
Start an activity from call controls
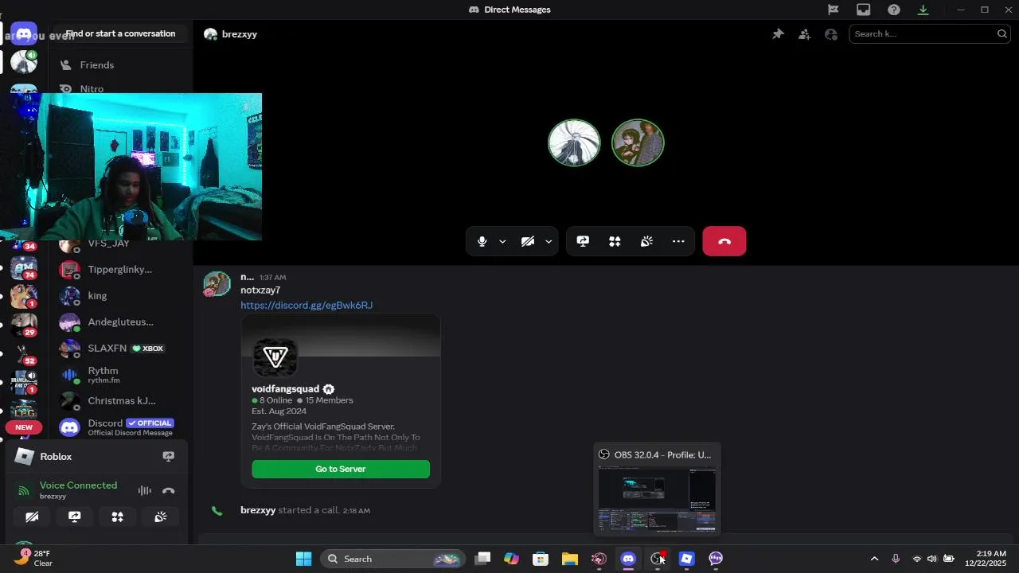615,241
